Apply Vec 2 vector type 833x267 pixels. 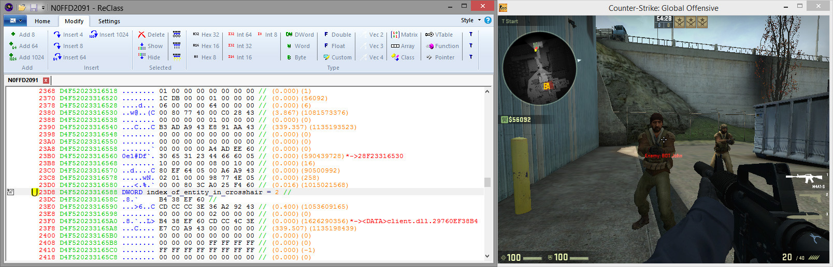(372, 35)
